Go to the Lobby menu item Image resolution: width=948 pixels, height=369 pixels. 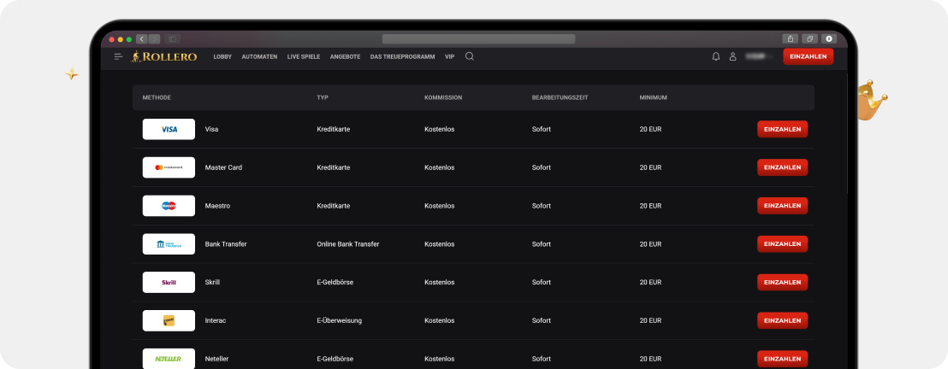click(222, 56)
